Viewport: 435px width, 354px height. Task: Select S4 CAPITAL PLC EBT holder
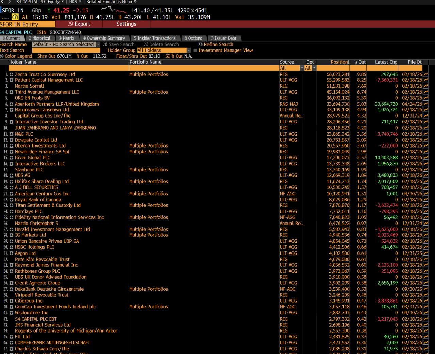pyautogui.click(x=36, y=319)
